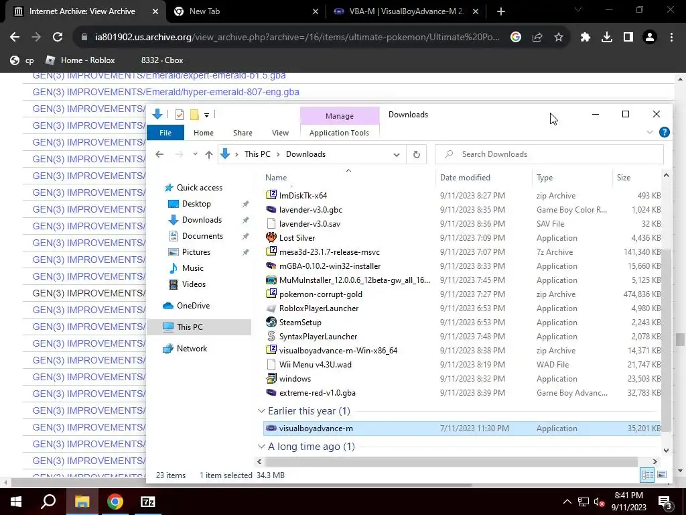Select Network in the navigation pane
686x515 pixels.
click(x=192, y=349)
